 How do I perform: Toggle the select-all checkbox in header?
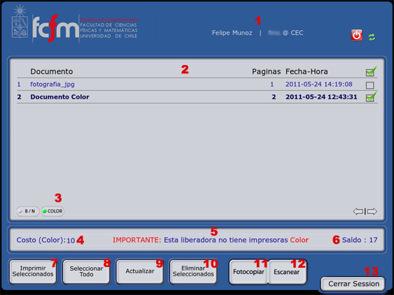pyautogui.click(x=371, y=71)
